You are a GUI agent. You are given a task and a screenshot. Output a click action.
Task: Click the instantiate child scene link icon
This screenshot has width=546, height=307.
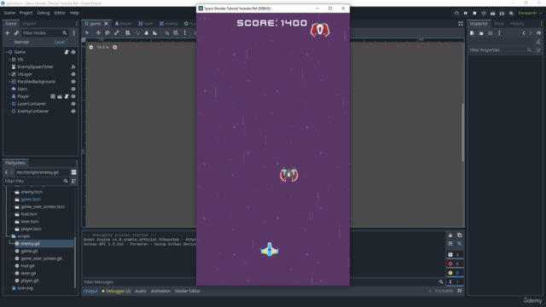coord(16,32)
